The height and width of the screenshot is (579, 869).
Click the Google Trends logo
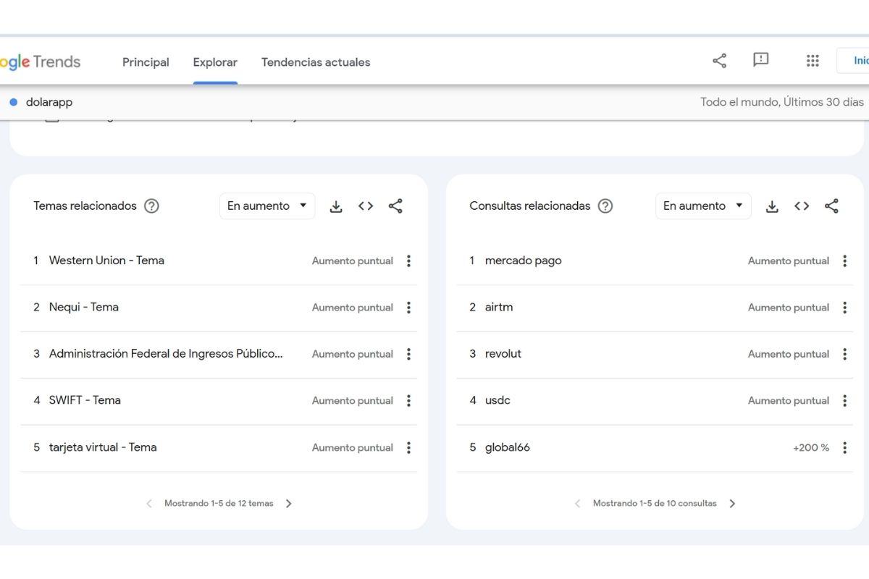point(40,62)
